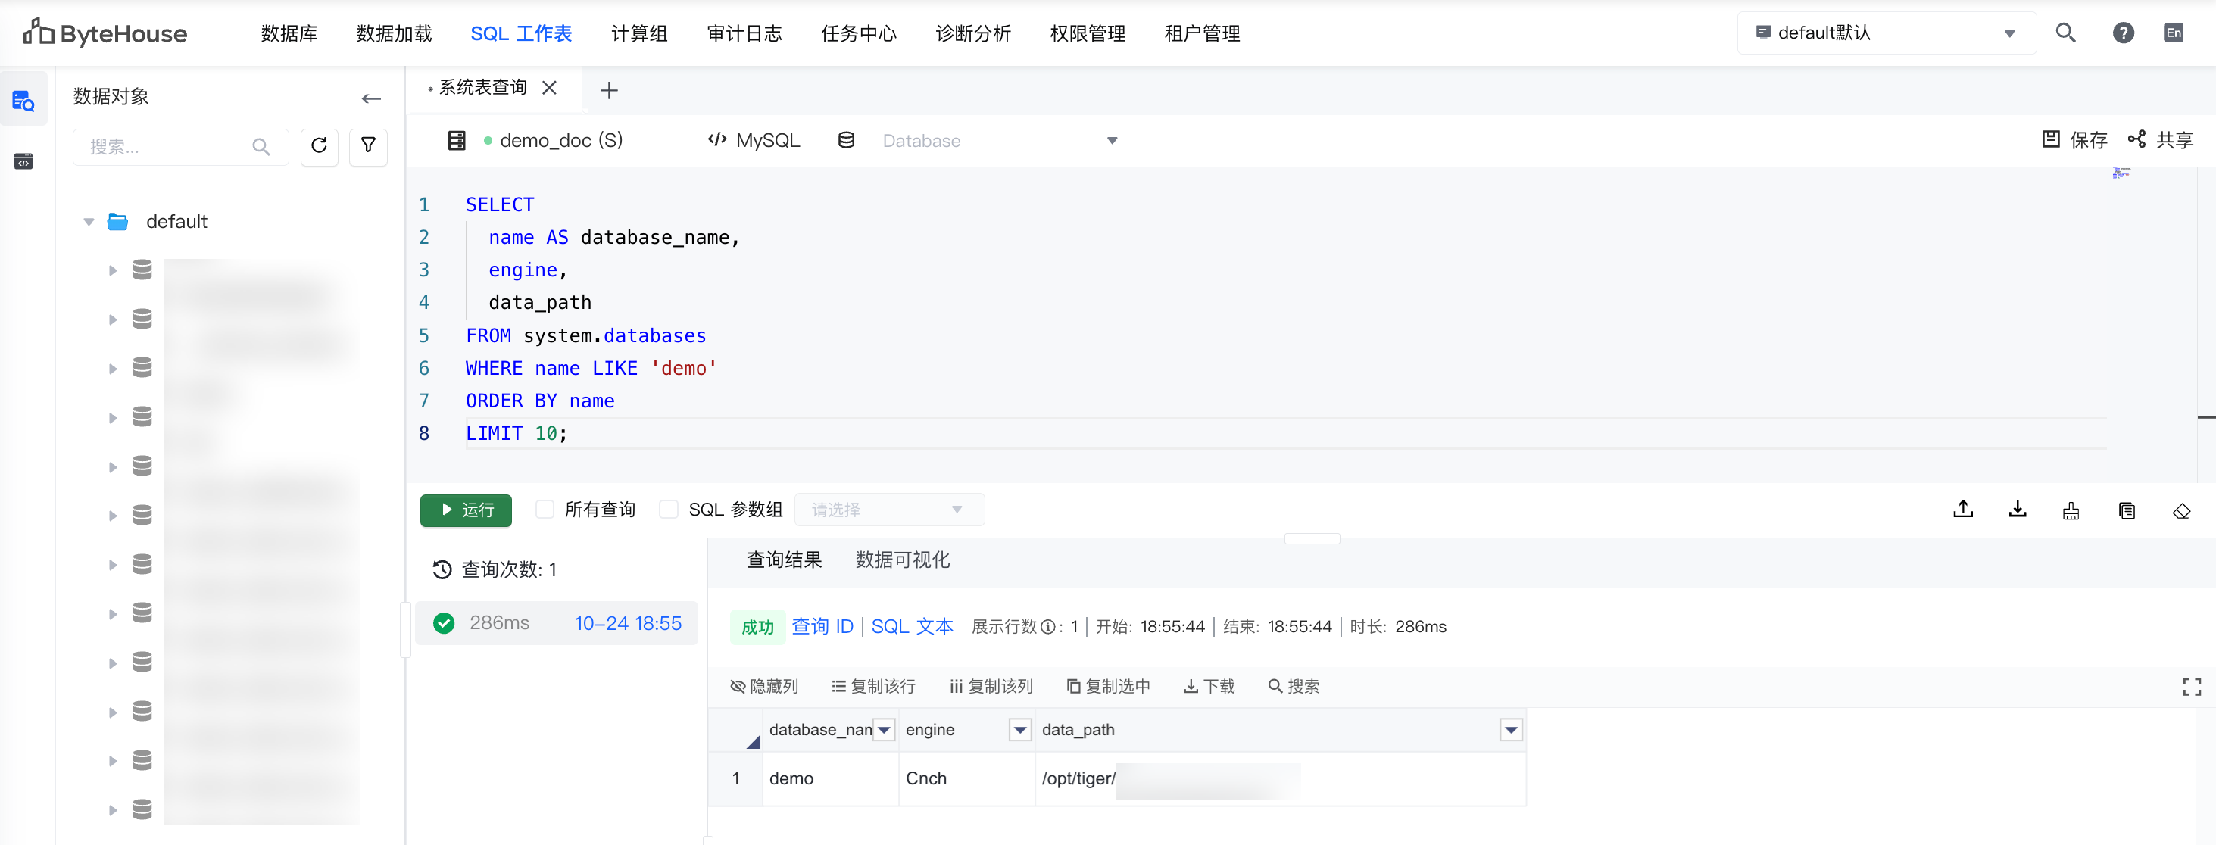Collapse the default folder tree node

[89, 222]
